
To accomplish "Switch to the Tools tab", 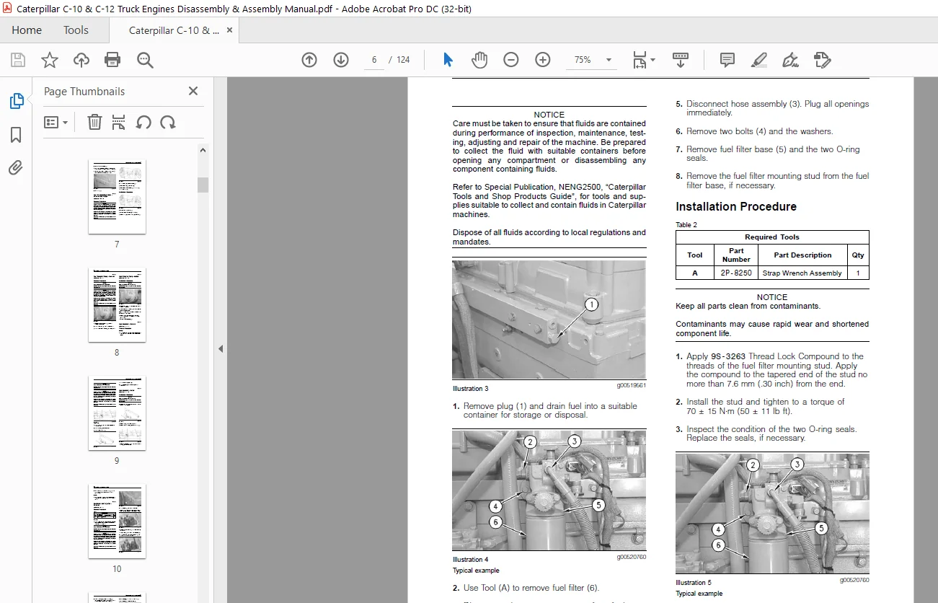I will click(76, 30).
